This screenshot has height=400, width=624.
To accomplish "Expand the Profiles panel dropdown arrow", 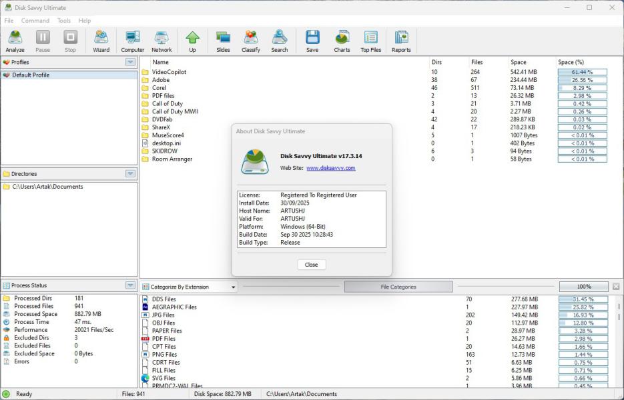I will click(130, 62).
